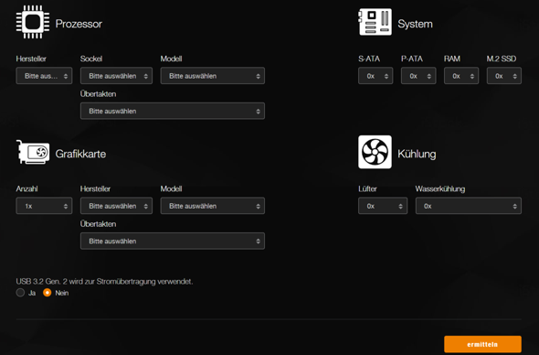Viewport: 539px width, 355px height.
Task: Click the Grafikkarte graphics card icon
Action: pos(33,152)
